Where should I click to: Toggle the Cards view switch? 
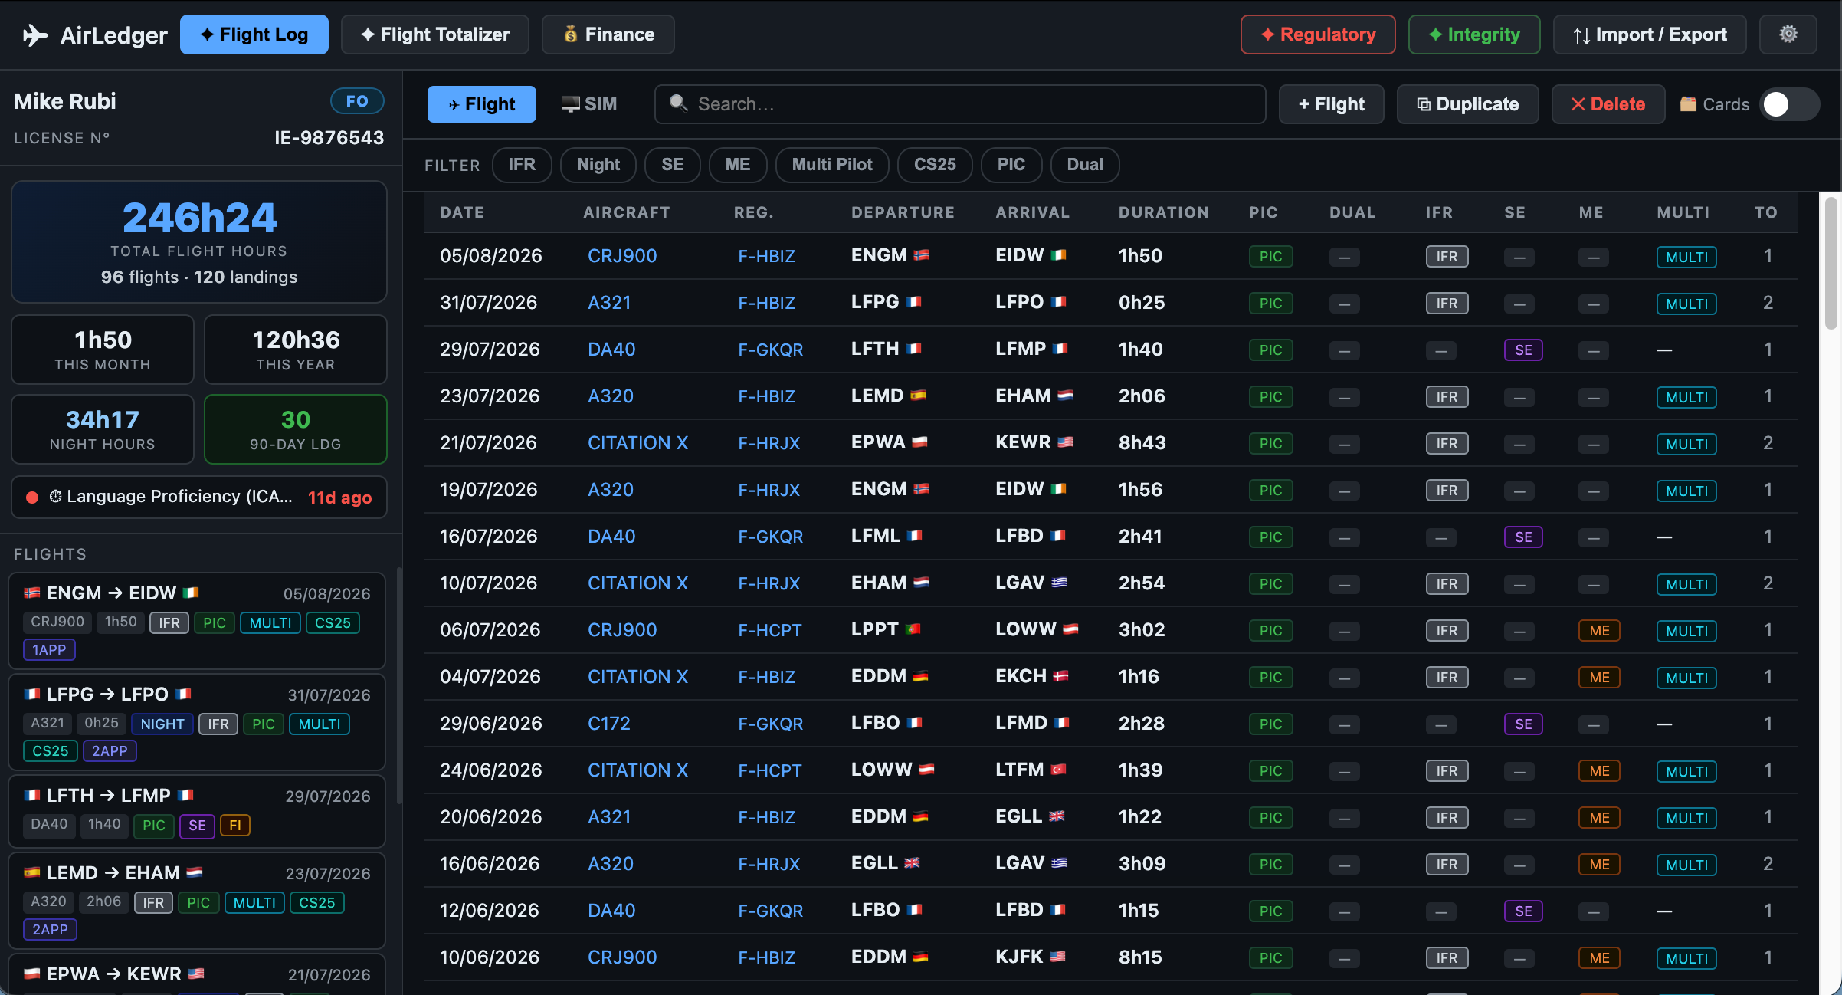pos(1789,104)
